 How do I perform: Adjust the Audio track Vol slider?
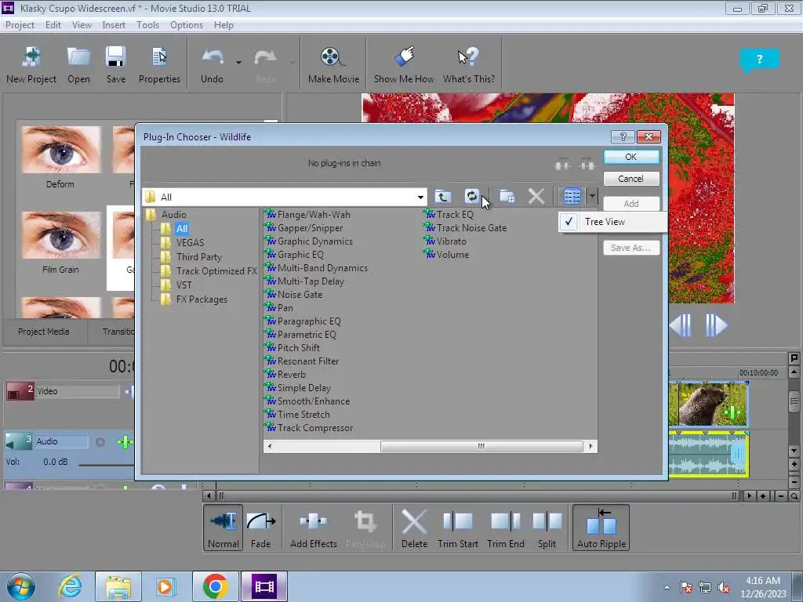pos(106,464)
